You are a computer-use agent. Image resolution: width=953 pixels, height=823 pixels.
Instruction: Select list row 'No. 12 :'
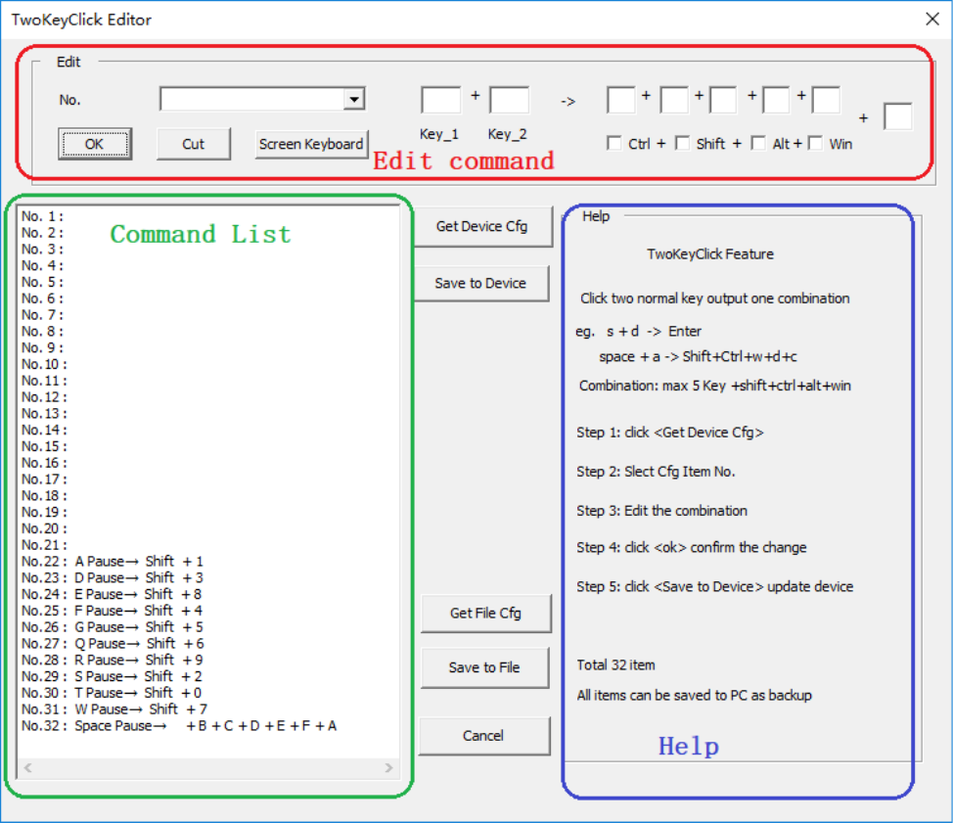pos(208,397)
